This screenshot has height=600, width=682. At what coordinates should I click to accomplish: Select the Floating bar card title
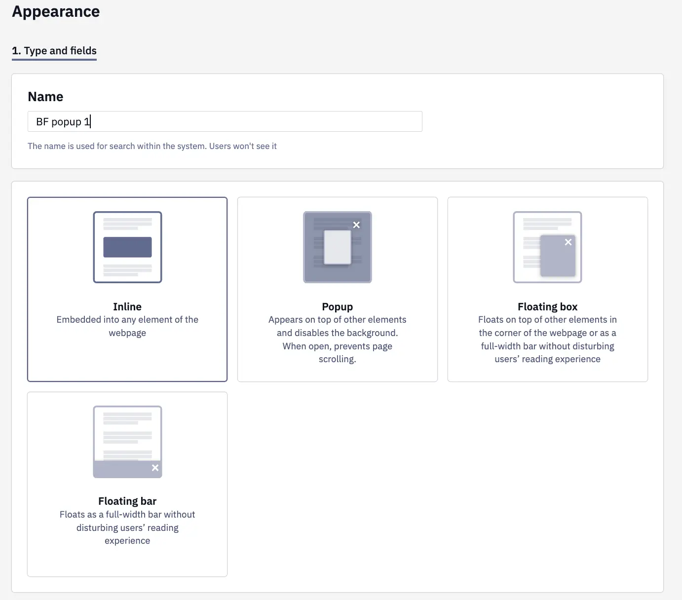click(127, 501)
